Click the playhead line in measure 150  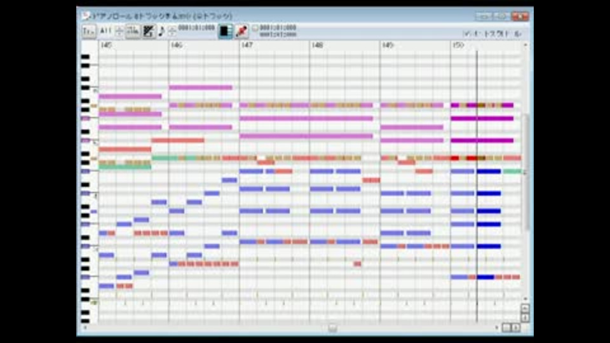[x=477, y=187]
